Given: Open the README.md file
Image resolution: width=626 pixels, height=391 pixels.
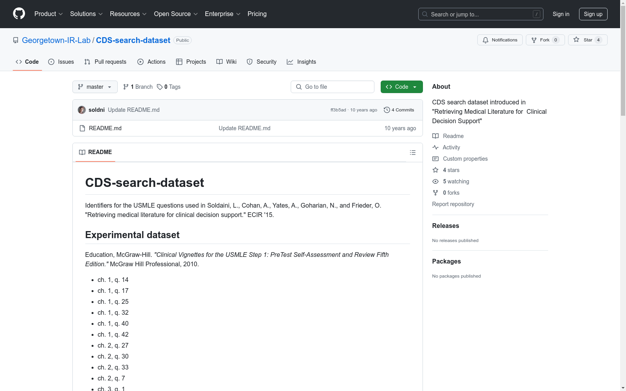Looking at the screenshot, I should tap(105, 128).
